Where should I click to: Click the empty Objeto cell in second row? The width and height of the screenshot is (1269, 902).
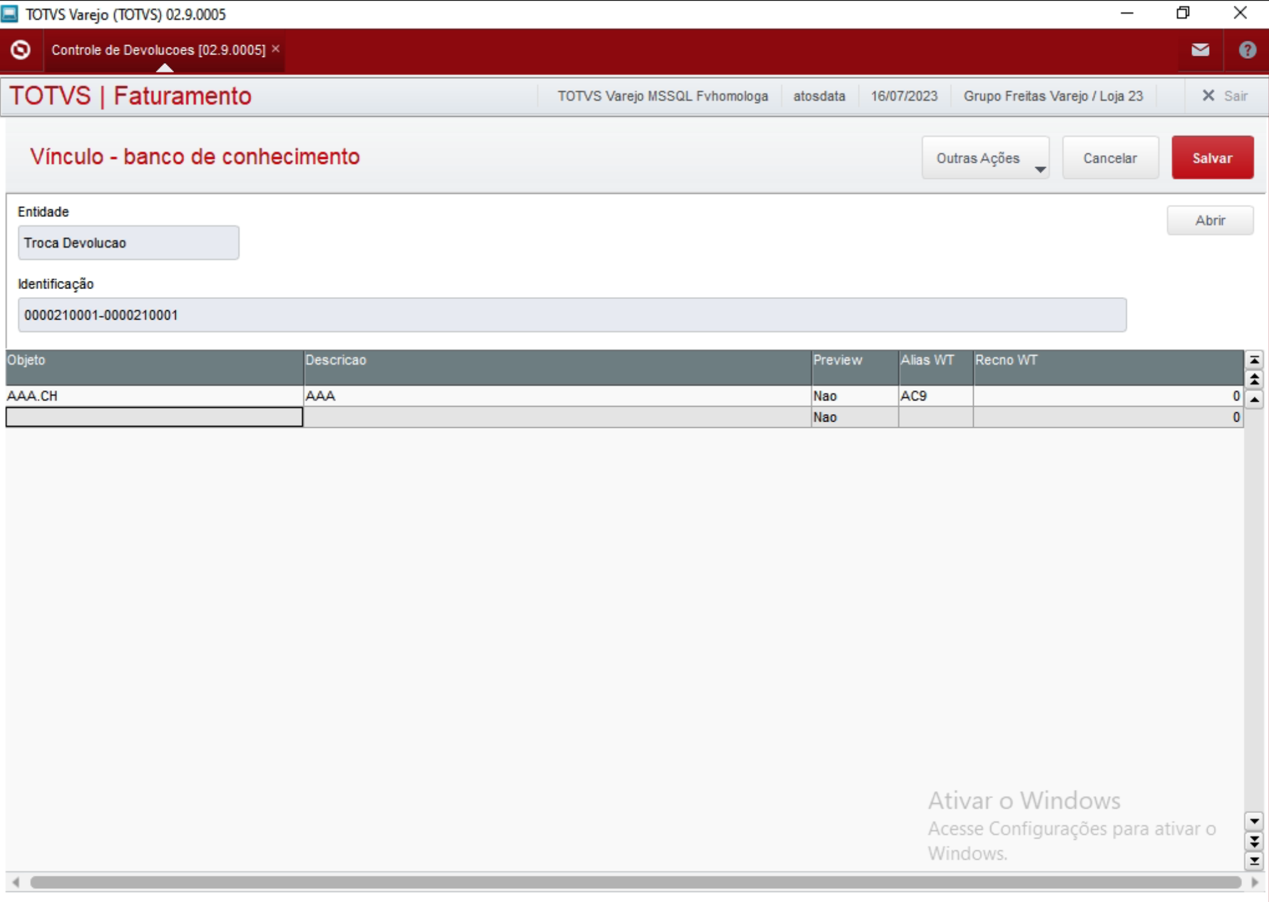(155, 417)
